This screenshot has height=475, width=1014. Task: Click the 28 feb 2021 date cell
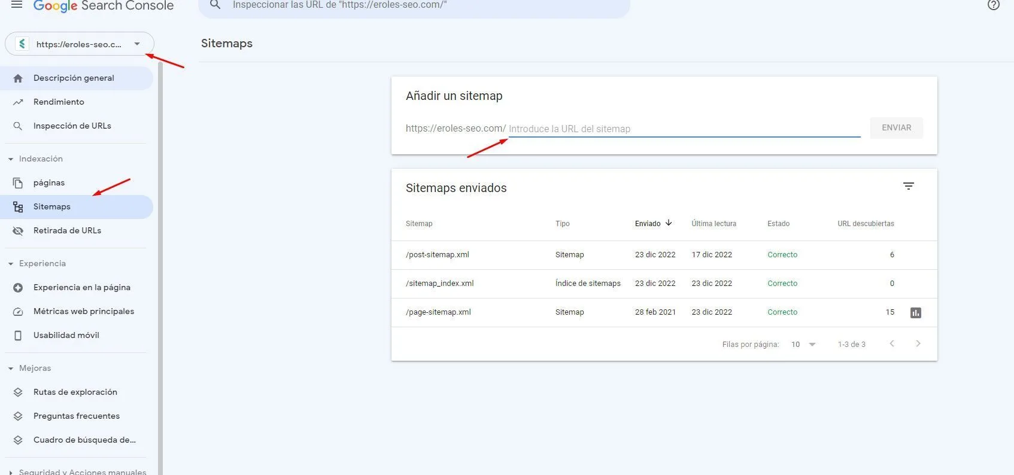(x=655, y=312)
